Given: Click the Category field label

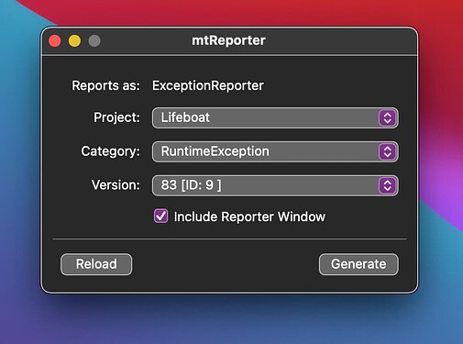Looking at the screenshot, I should 110,151.
